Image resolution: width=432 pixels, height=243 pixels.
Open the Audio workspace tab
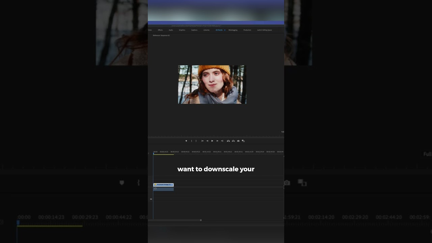(171, 30)
